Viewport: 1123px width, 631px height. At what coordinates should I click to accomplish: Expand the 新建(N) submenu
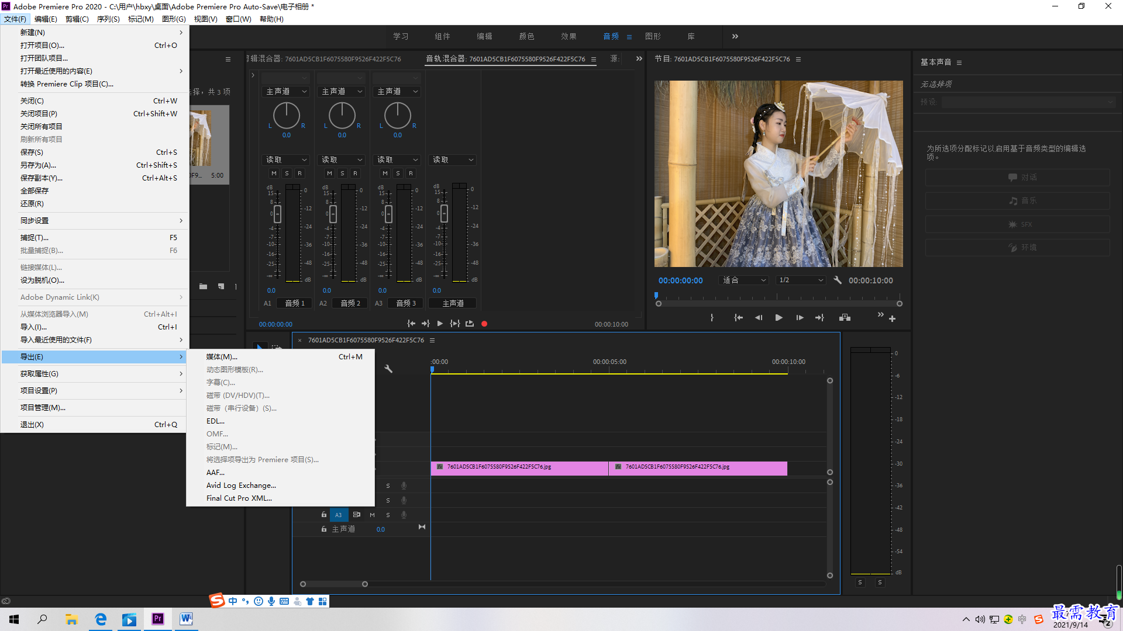point(95,33)
